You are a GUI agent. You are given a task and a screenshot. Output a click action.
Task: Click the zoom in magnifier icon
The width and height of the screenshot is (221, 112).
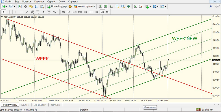tap(118, 6)
